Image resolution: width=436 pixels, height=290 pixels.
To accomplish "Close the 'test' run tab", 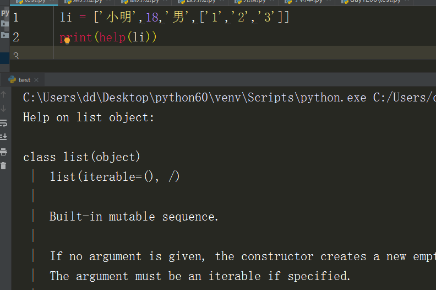I will click(36, 80).
